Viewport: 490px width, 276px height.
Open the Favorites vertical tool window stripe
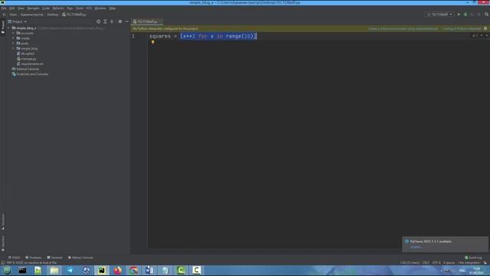[3, 244]
